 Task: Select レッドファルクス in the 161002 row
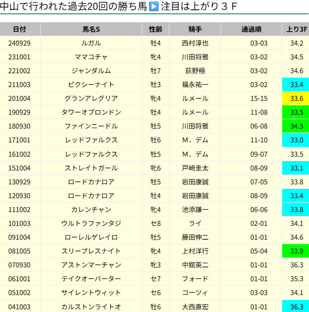91,154
